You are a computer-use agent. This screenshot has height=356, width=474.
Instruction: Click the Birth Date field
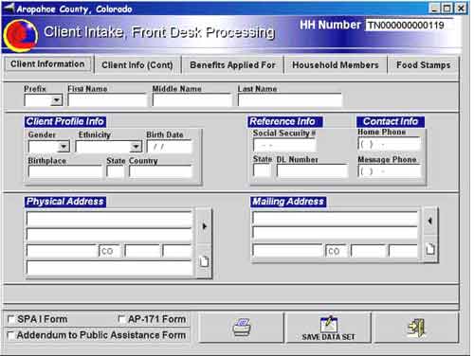[170, 147]
